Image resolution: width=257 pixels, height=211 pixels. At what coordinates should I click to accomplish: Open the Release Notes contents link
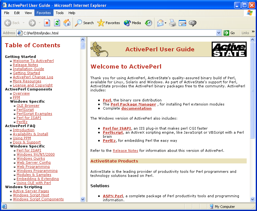(25, 65)
